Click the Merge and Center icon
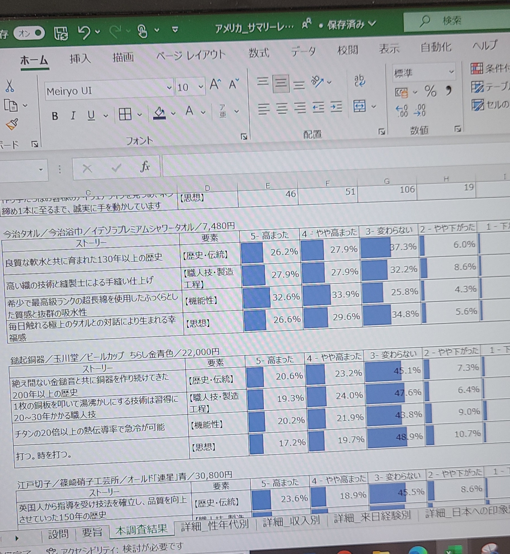510x554 pixels. pos(360,106)
